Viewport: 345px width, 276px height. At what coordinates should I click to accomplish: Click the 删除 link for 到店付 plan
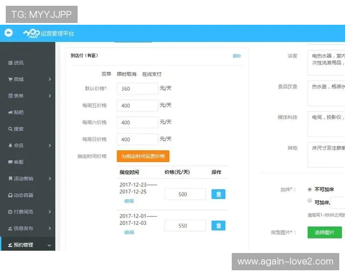[x=237, y=56]
